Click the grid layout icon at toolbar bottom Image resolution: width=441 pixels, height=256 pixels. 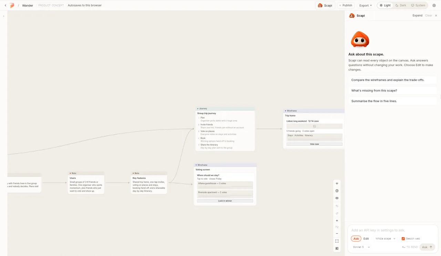click(x=337, y=248)
